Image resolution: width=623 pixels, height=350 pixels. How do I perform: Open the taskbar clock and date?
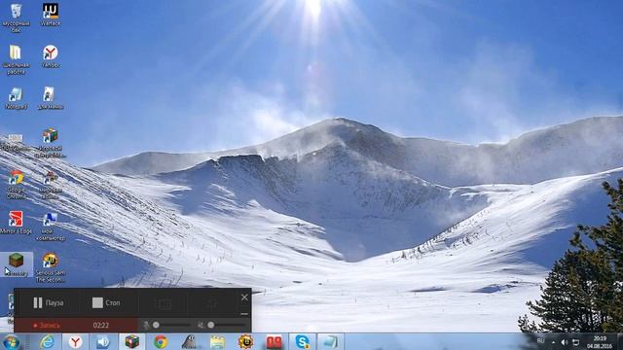click(x=600, y=342)
